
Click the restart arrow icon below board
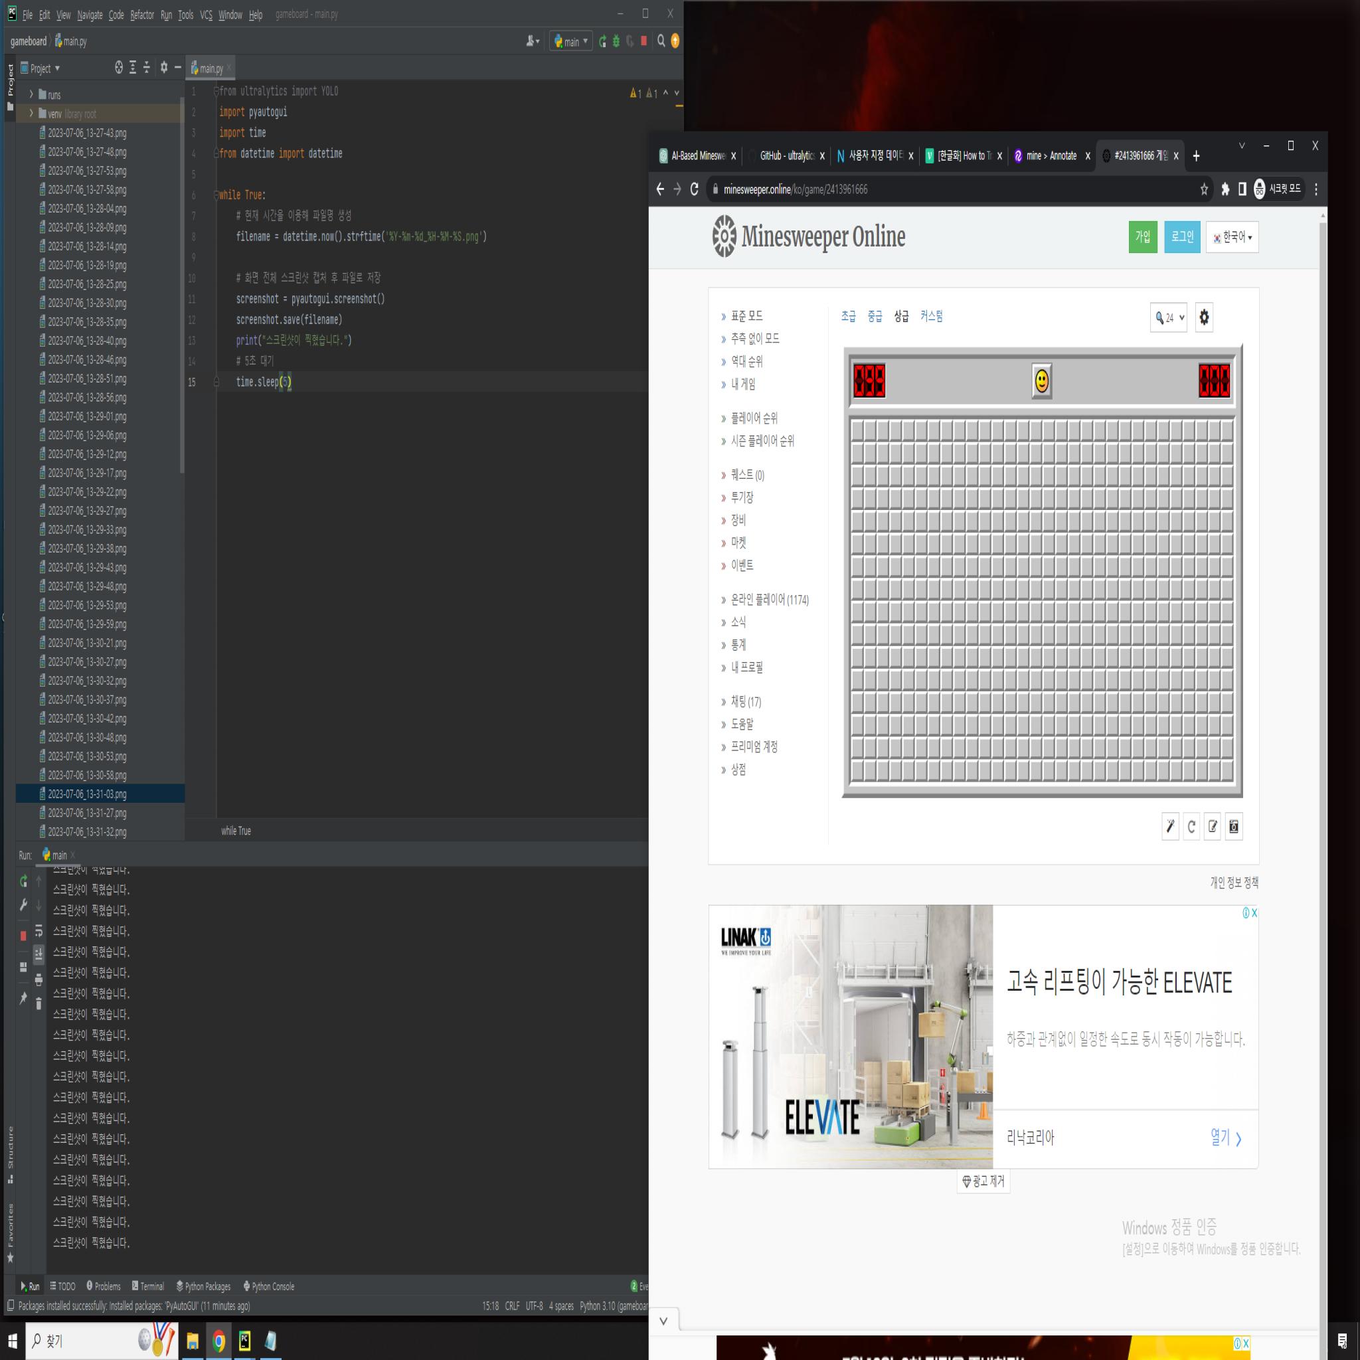coord(1191,826)
